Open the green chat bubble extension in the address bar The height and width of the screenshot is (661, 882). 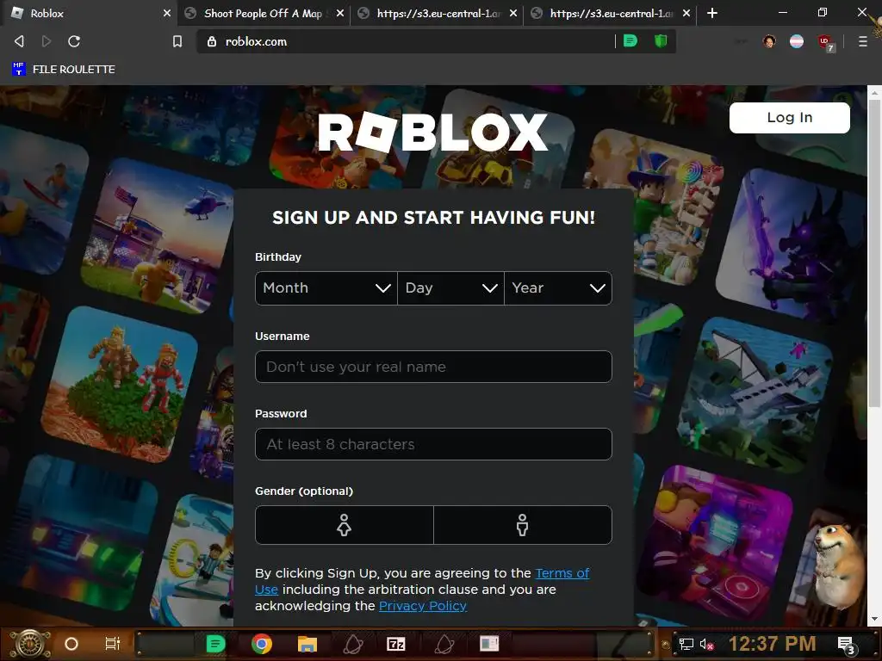(x=630, y=40)
